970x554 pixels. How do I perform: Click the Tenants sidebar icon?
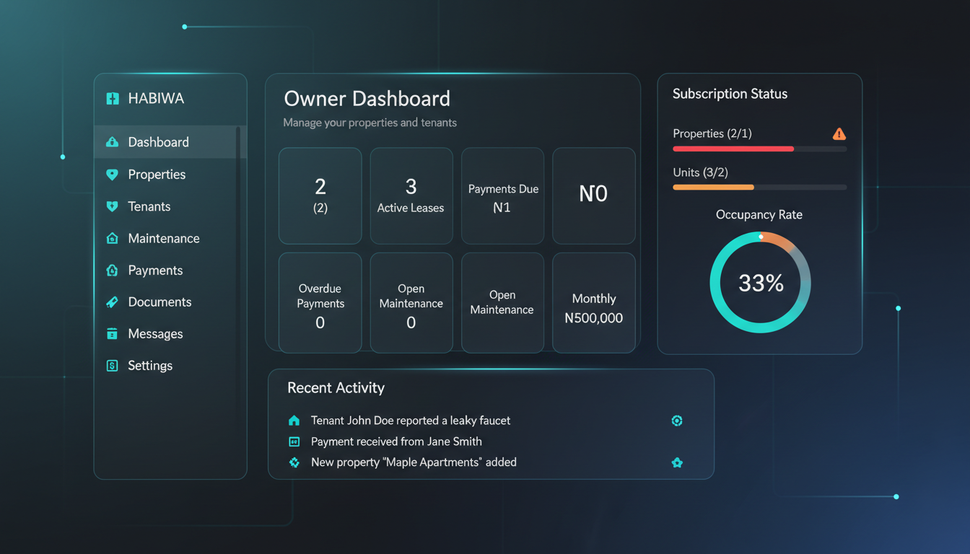point(113,206)
